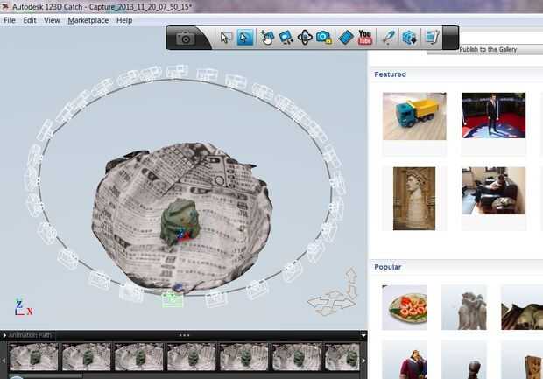Click the zoom pan view tool icon
The width and height of the screenshot is (543, 379).
click(x=286, y=37)
